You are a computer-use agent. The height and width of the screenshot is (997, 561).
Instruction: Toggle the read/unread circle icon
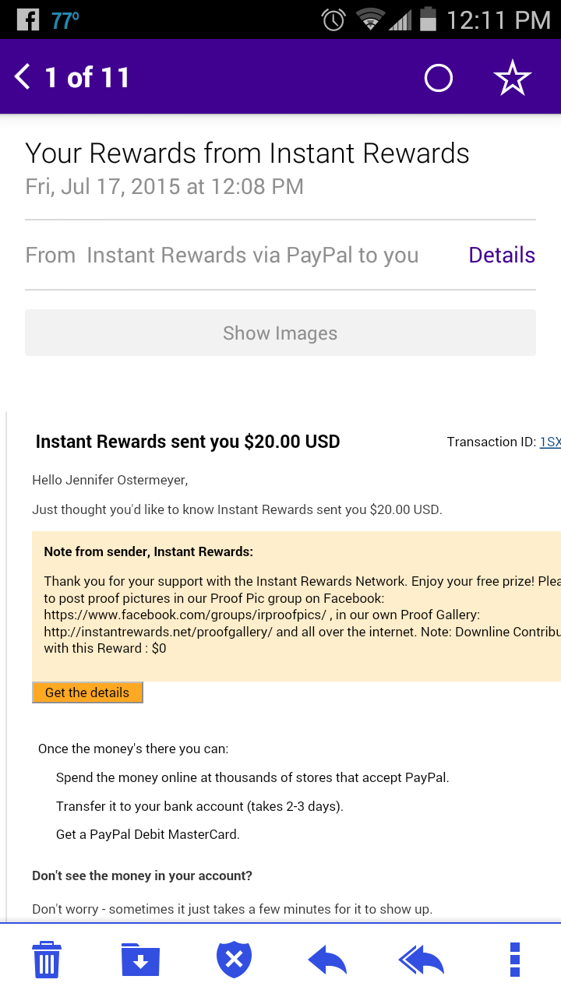438,78
